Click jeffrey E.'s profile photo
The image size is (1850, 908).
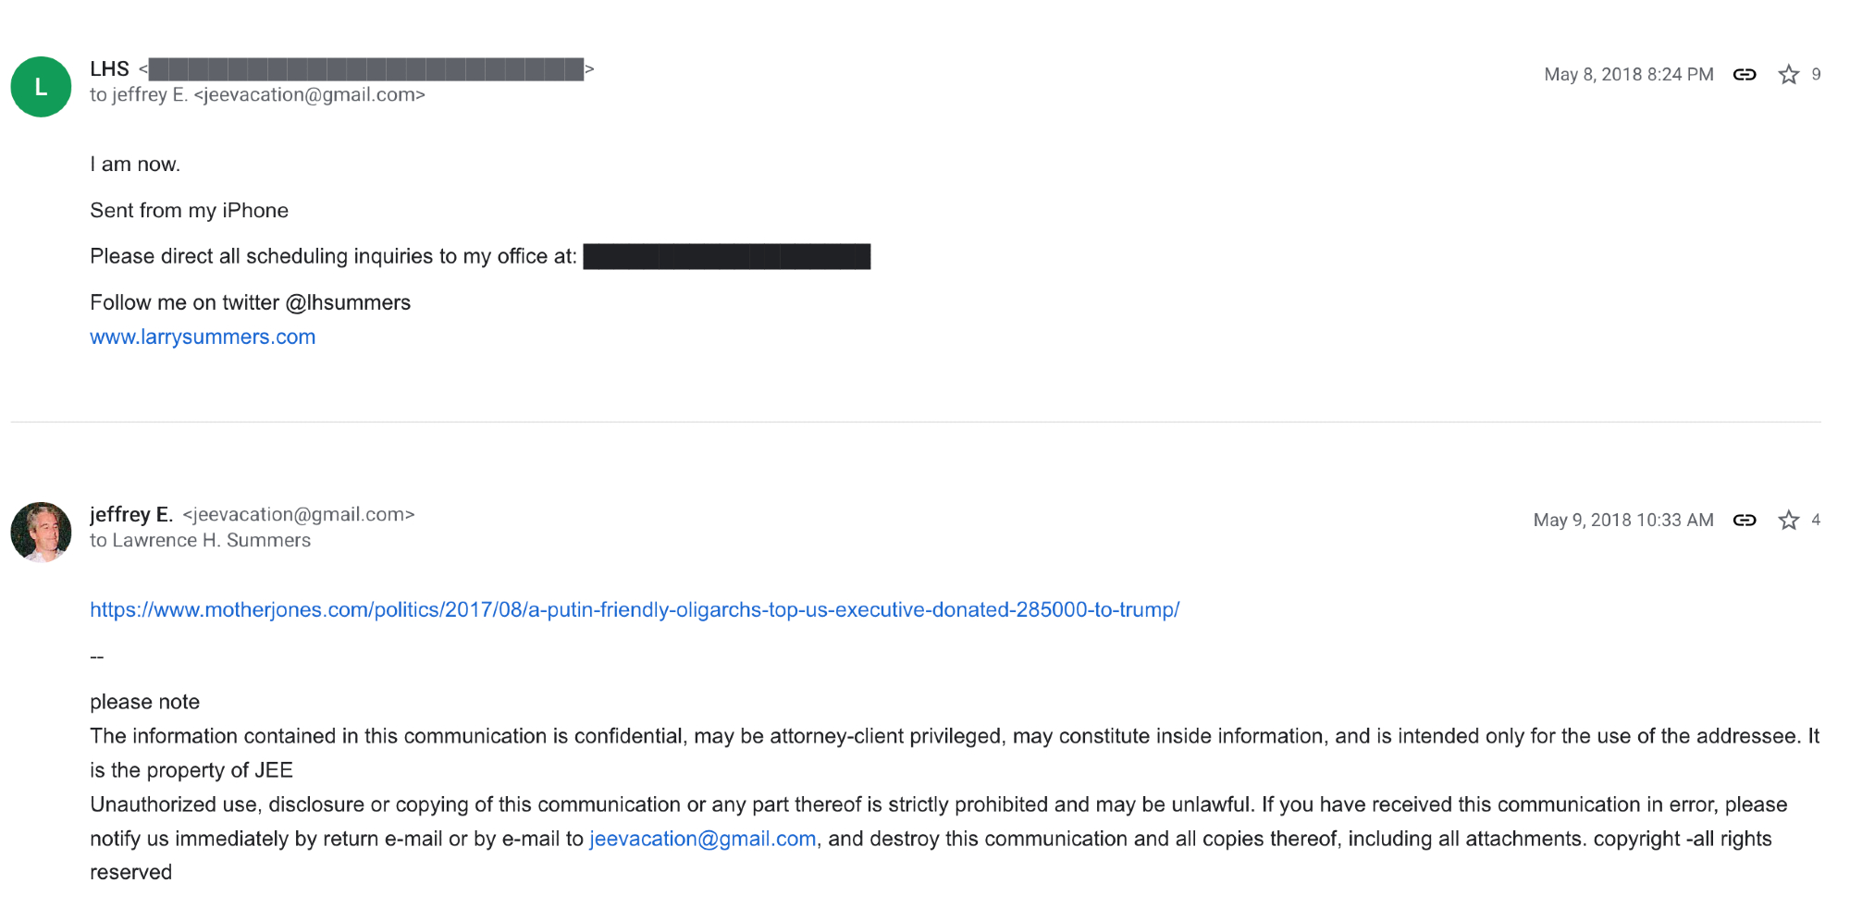tap(41, 532)
